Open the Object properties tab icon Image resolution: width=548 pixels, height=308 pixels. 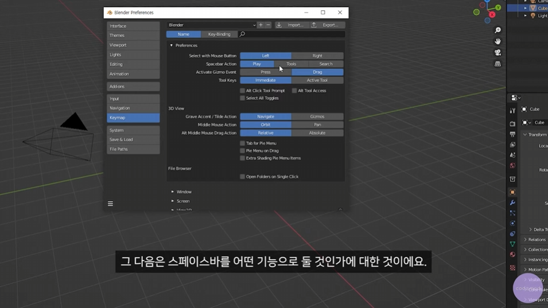512,192
